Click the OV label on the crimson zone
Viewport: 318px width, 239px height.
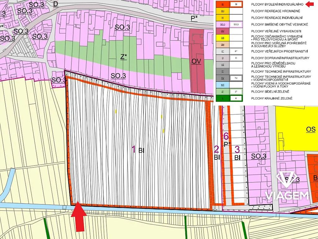coord(196,62)
